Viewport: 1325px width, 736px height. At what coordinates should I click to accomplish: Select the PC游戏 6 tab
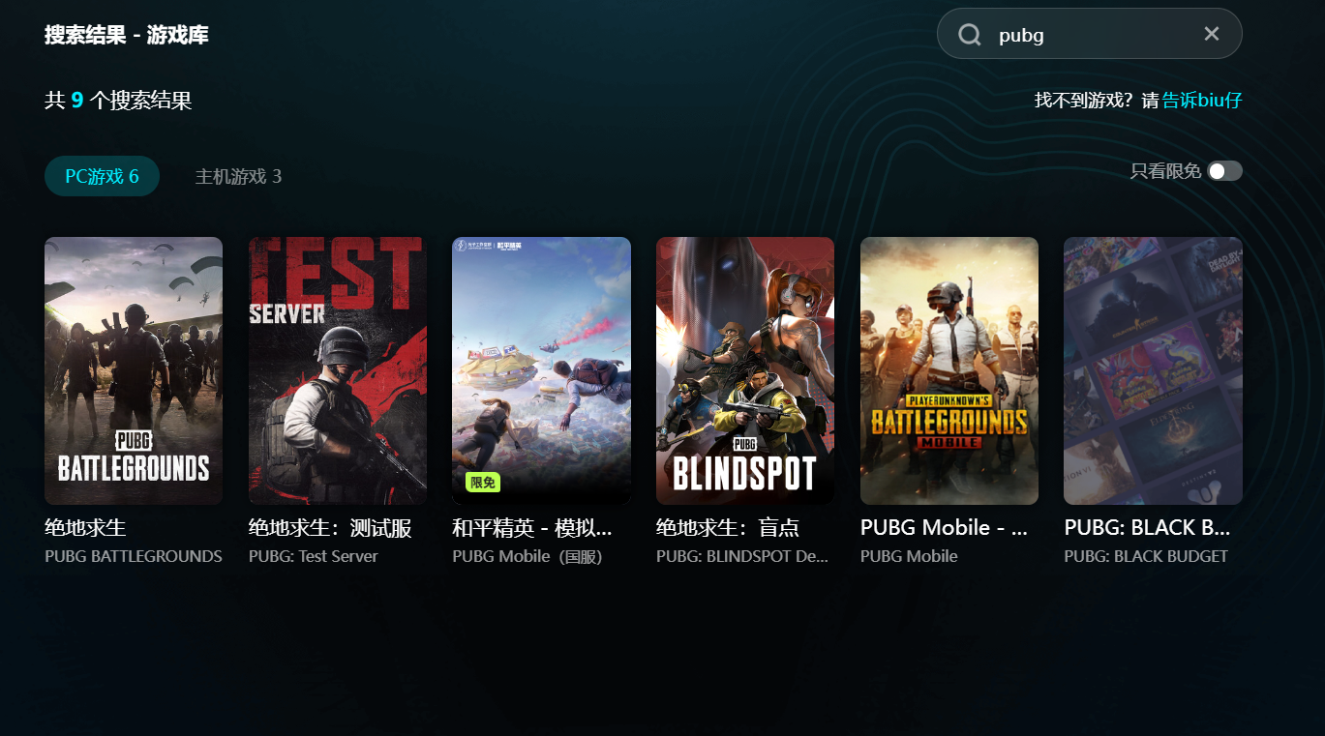pyautogui.click(x=102, y=176)
